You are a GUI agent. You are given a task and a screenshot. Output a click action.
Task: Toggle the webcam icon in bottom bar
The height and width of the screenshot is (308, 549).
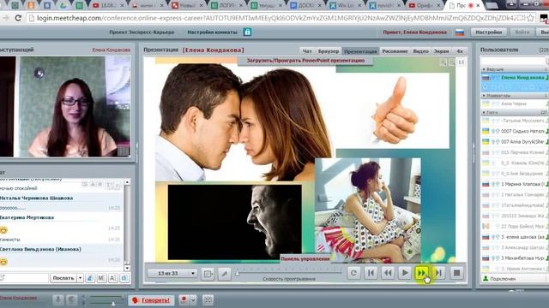point(72,300)
